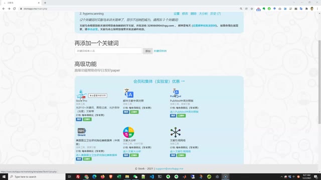Open the 文献大分析 colorful circle icon

coord(128,132)
